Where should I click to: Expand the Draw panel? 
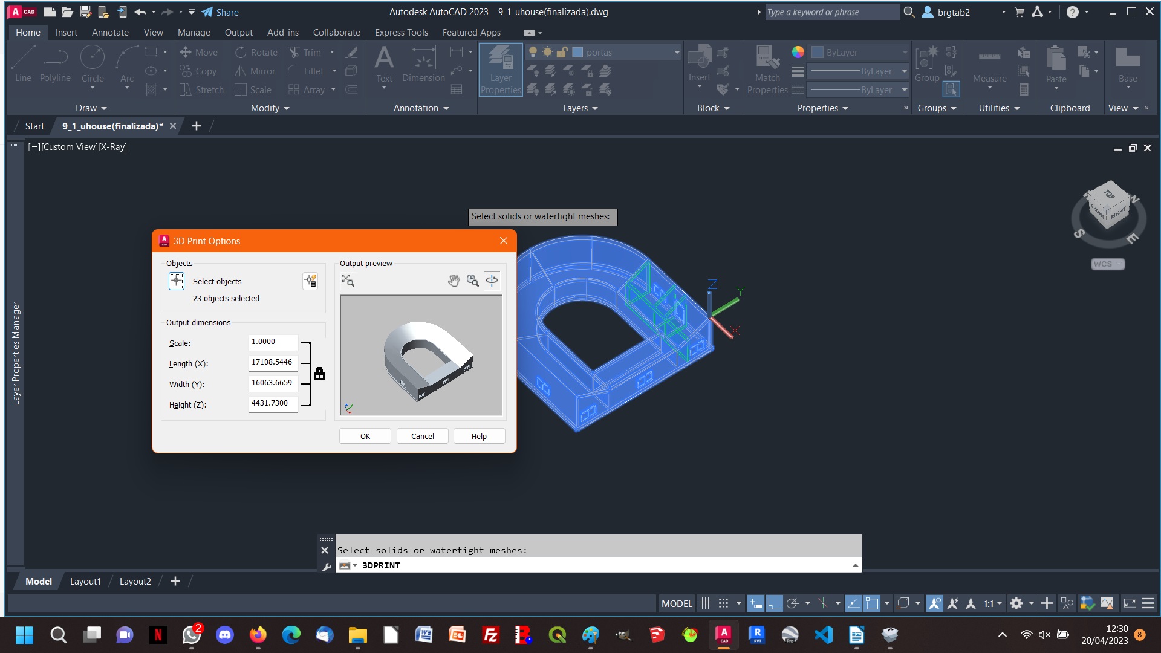point(91,108)
